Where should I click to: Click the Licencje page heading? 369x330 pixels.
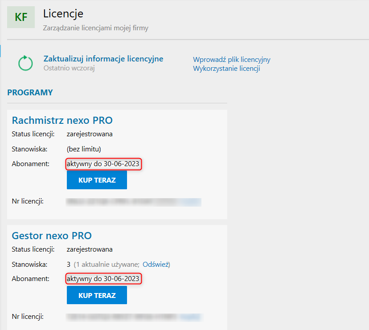63,14
